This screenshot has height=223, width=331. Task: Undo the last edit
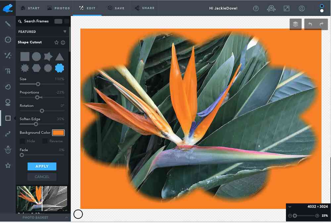coord(310,24)
